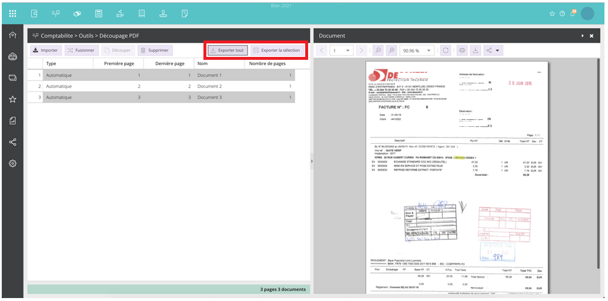Open the report chart sidebar icon
Image resolution: width=608 pixels, height=301 pixels.
[12, 121]
